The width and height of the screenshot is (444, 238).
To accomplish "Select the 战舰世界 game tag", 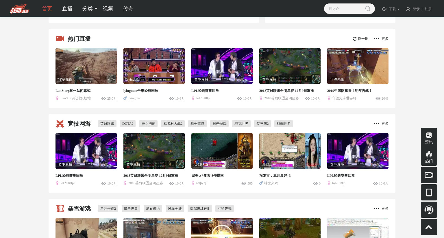I will point(284,124).
